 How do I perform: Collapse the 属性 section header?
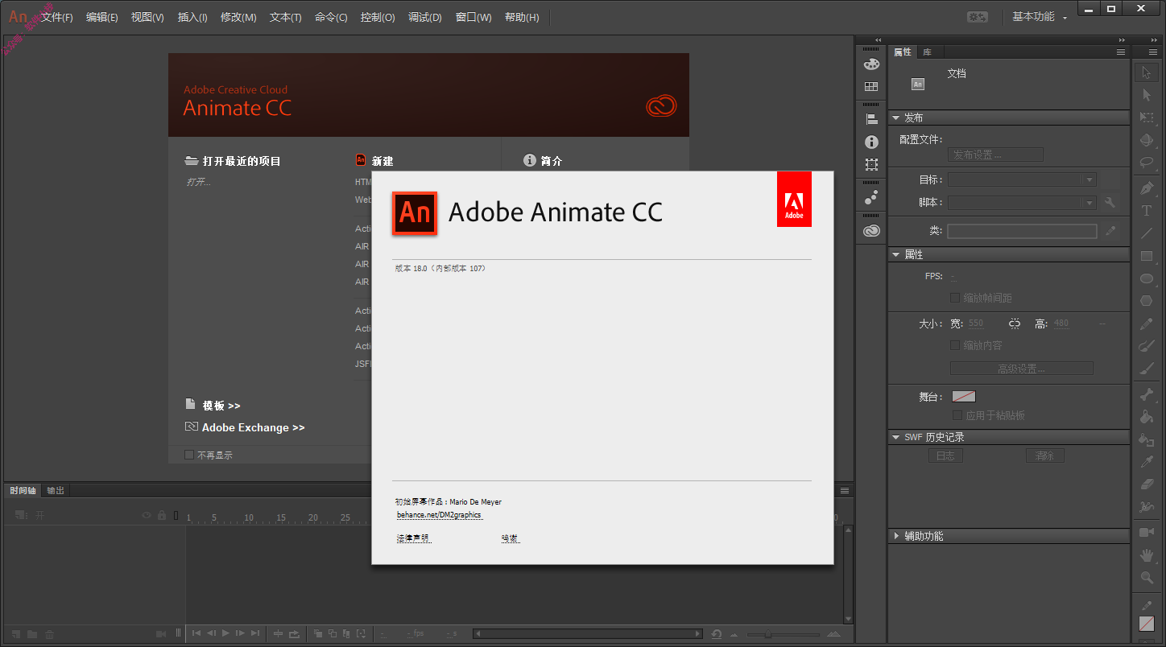coord(895,254)
